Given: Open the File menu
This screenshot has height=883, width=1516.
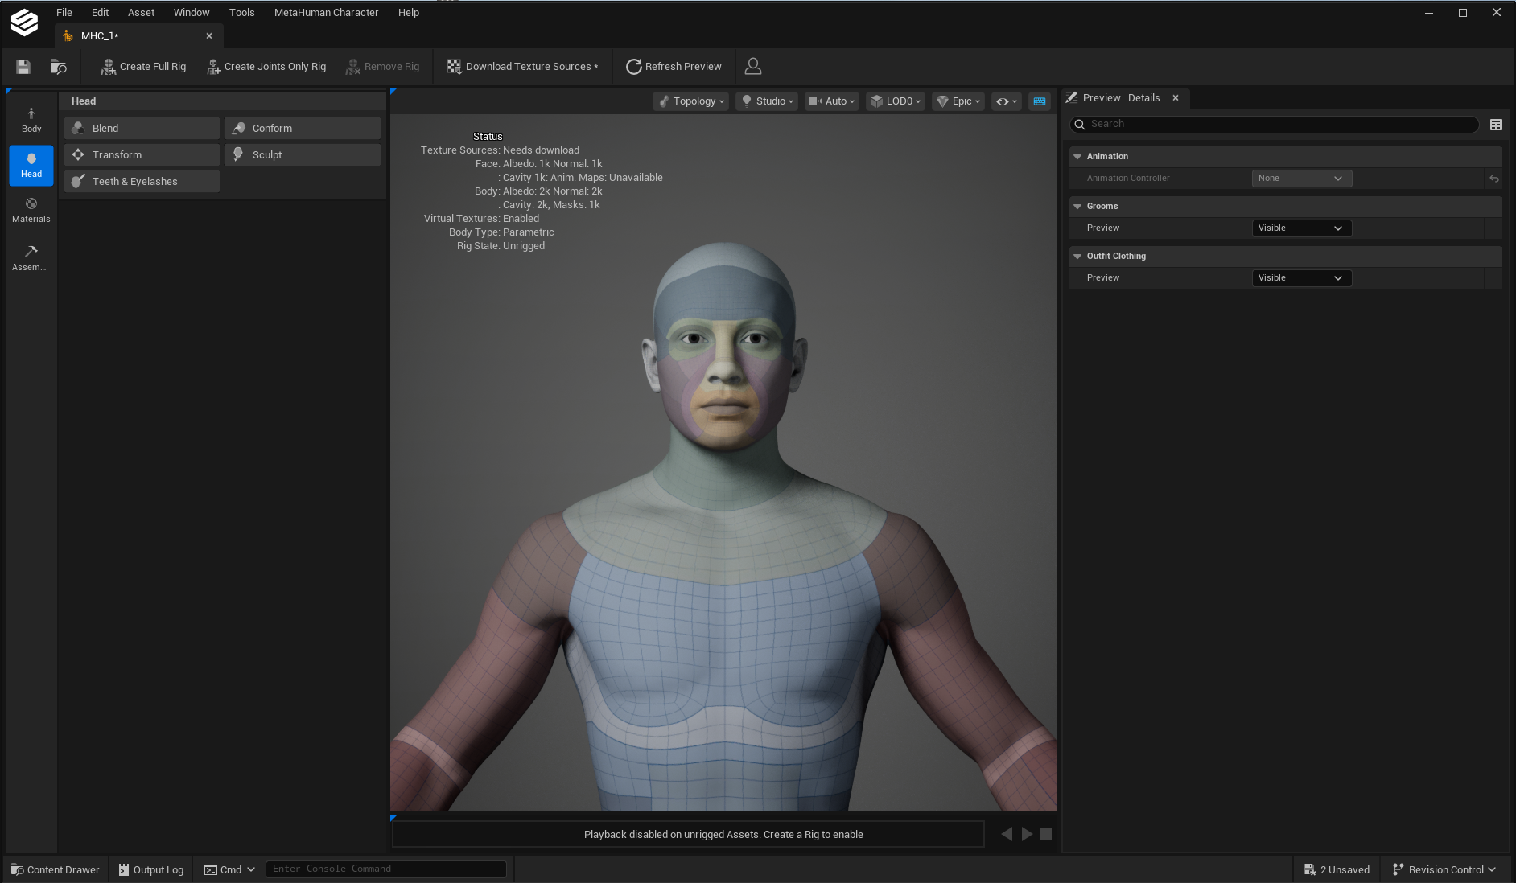Looking at the screenshot, I should [x=64, y=13].
